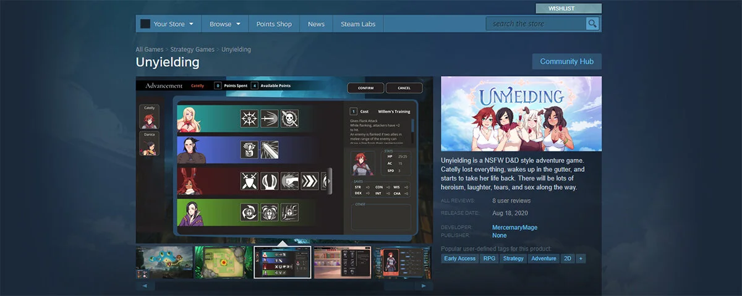Click the first padlock swirl icon in green row
The height and width of the screenshot is (296, 742).
(250, 212)
